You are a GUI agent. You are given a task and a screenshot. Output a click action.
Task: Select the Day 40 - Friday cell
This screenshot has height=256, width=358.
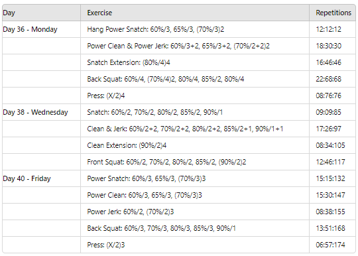coord(41,178)
